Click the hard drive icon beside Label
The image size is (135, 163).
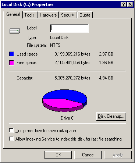[15, 31]
